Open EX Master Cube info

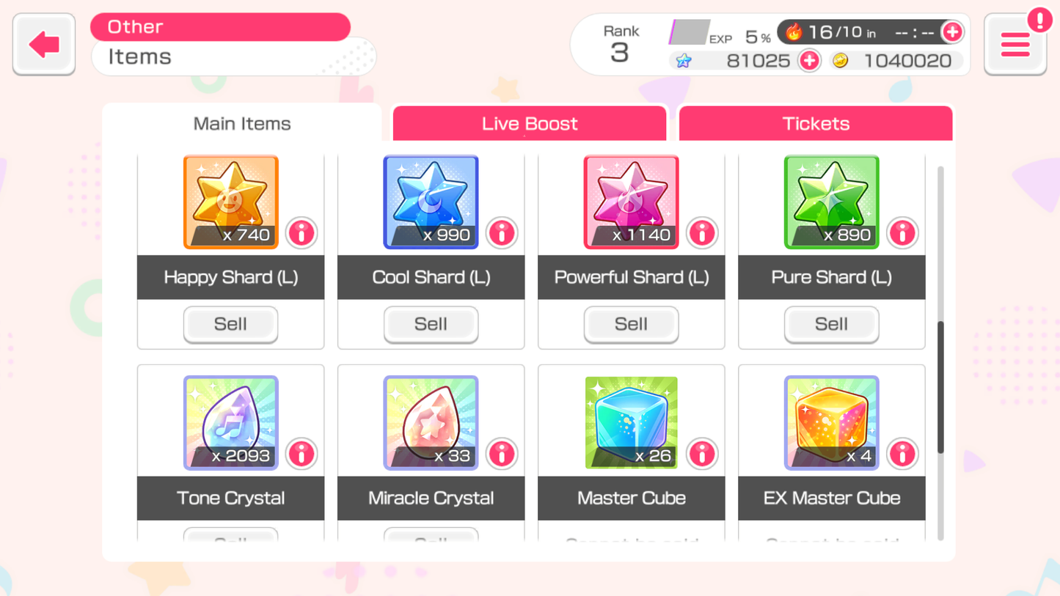(x=902, y=454)
